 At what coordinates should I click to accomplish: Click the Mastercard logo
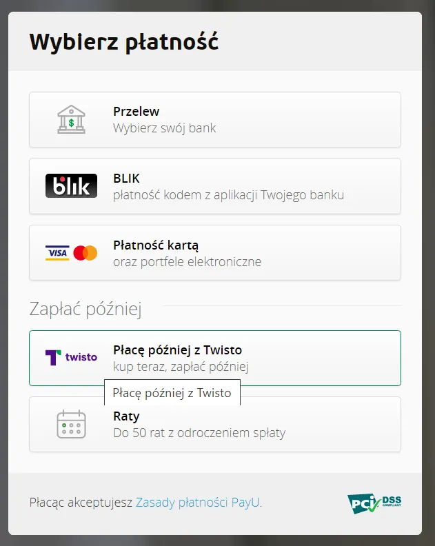85,253
